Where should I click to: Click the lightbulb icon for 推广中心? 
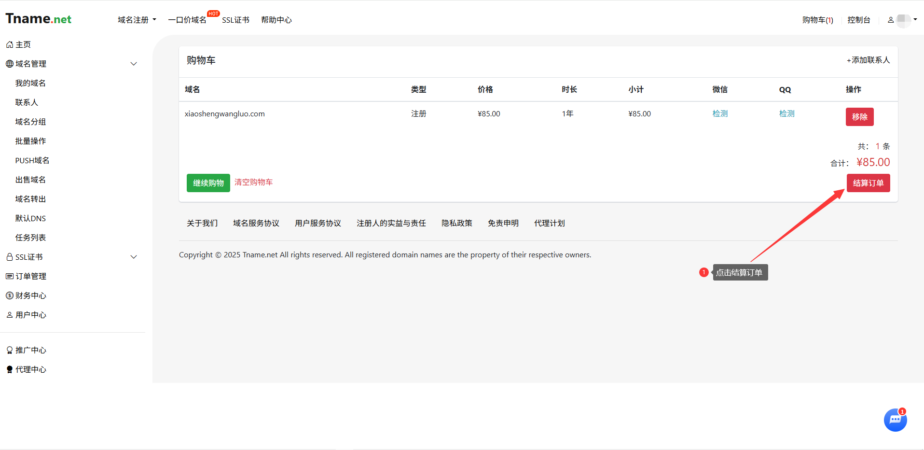click(x=10, y=350)
